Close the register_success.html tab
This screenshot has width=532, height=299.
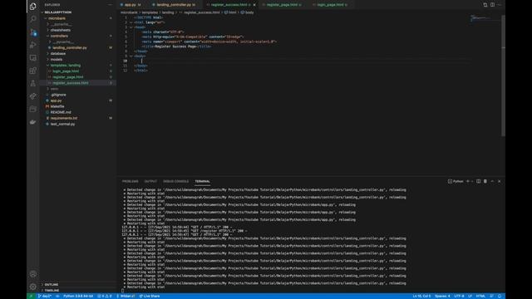pyautogui.click(x=254, y=5)
